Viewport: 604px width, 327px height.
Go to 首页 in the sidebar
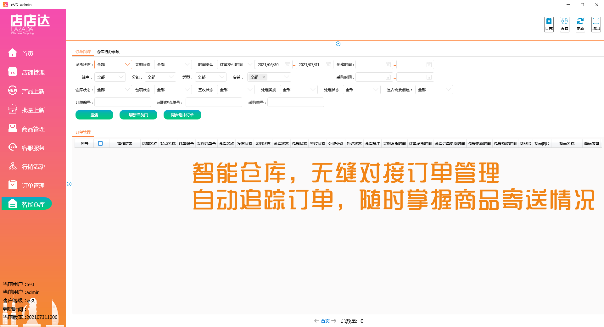coord(27,53)
